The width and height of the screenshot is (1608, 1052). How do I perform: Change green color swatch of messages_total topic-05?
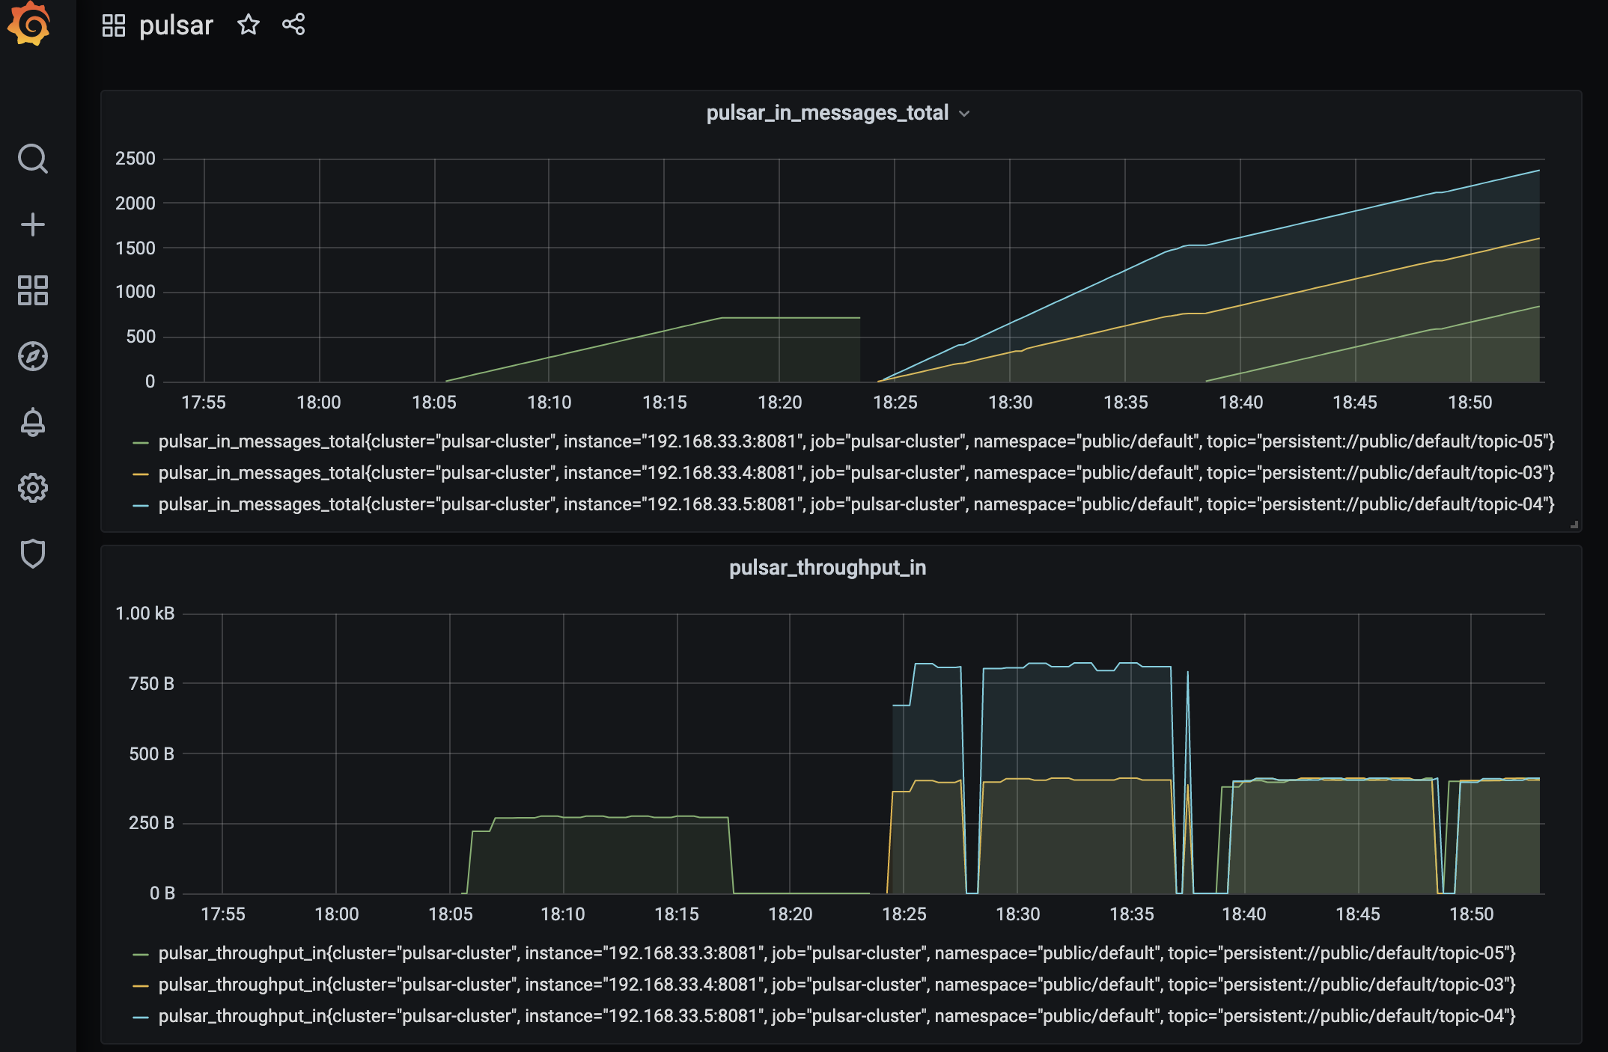pyautogui.click(x=141, y=443)
